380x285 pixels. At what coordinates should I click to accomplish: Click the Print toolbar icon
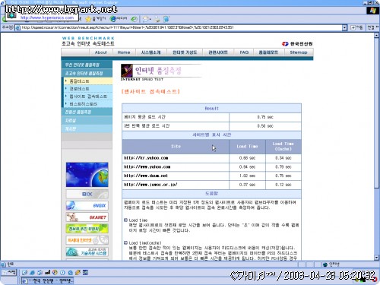(x=157, y=19)
